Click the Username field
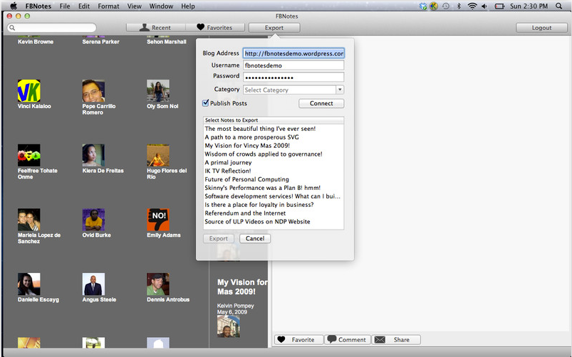The height and width of the screenshot is (357, 572). coord(293,65)
